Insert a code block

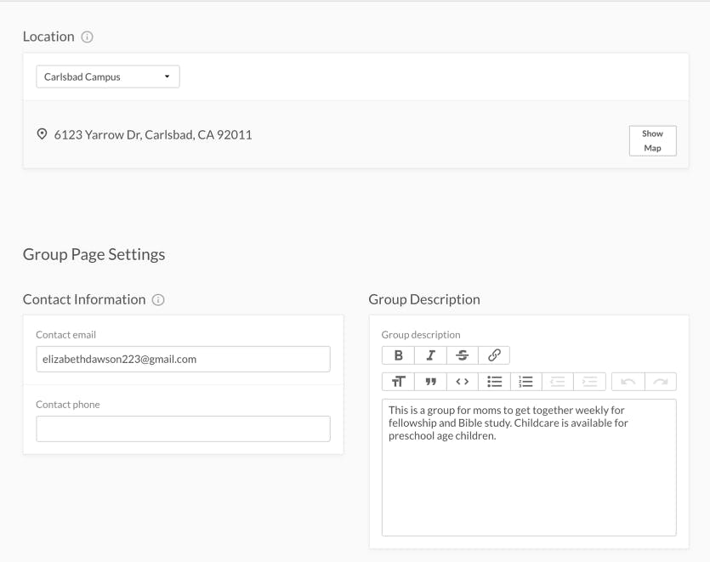pos(463,382)
